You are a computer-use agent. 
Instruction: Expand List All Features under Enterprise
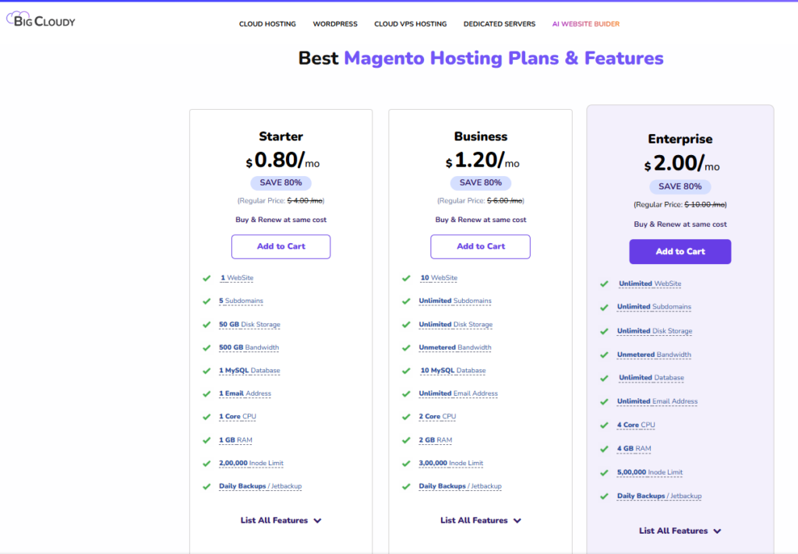pos(680,531)
